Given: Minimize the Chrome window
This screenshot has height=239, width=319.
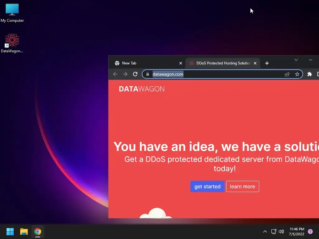Looking at the screenshot, I should pyautogui.click(x=311, y=60).
